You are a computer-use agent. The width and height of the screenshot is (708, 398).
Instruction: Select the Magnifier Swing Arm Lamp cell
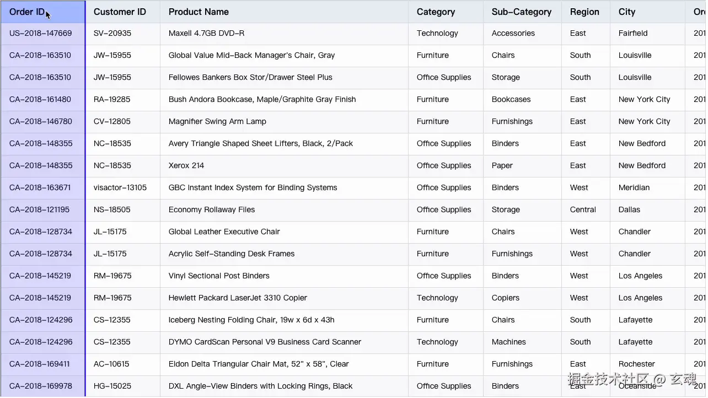pyautogui.click(x=217, y=122)
